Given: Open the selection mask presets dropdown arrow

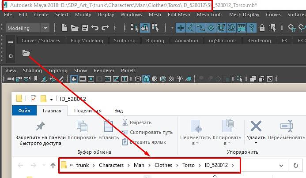Looking at the screenshot, I should pyautogui.click(x=172, y=28).
